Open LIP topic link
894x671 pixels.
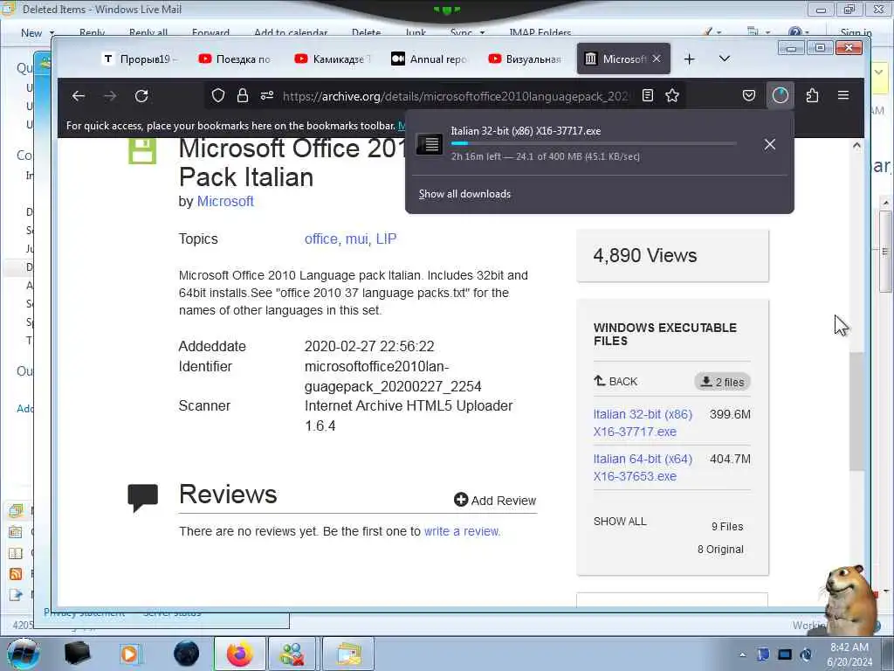point(386,239)
